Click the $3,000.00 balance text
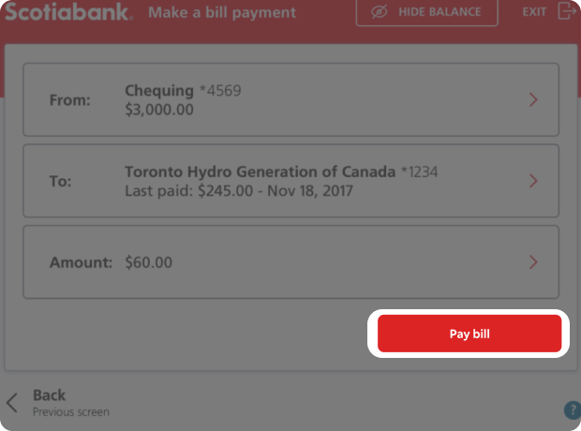581x431 pixels. pyautogui.click(x=159, y=109)
